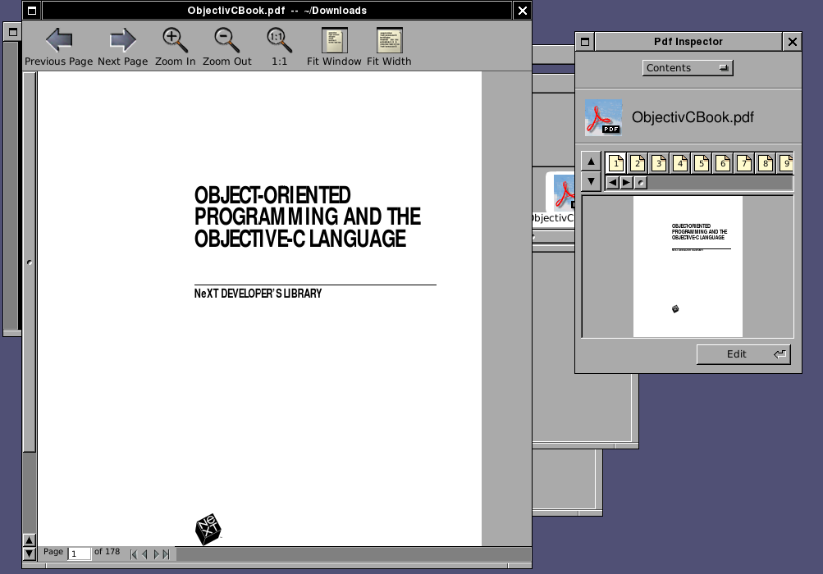Click the PDF icon in background window
Image resolution: width=823 pixels, height=574 pixels.
click(565, 192)
